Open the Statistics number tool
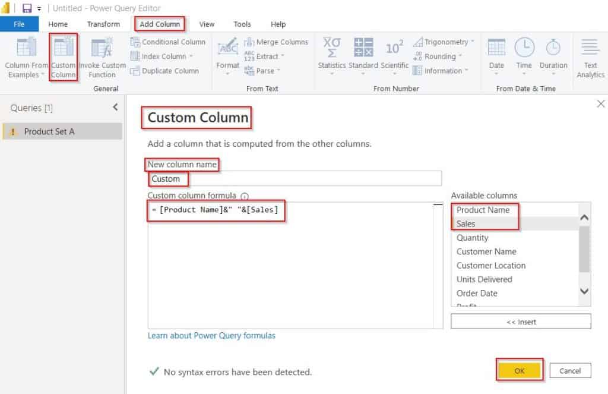The height and width of the screenshot is (394, 608). tap(332, 55)
